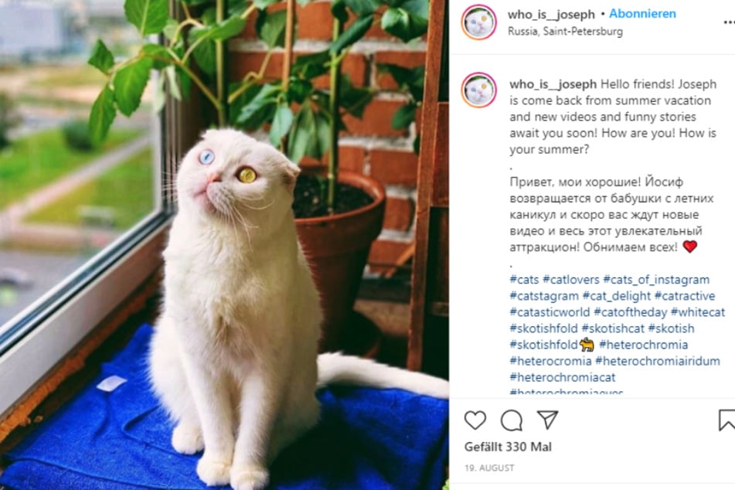Open the #cats_of_instagram hashtag
Viewport: 735px width, 490px height.
click(x=656, y=280)
